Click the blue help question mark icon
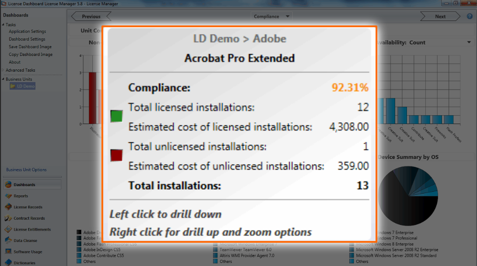Screen dimensions: 477x266 pyautogui.click(x=470, y=17)
